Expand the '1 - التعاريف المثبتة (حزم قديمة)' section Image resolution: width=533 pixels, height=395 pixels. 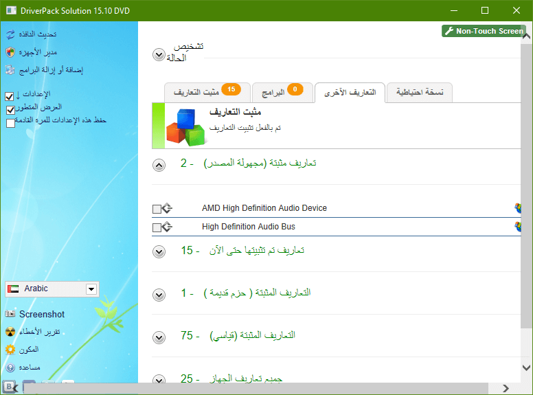tap(159, 295)
